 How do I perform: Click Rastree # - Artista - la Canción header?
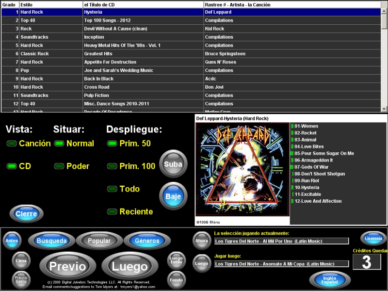tap(292, 5)
